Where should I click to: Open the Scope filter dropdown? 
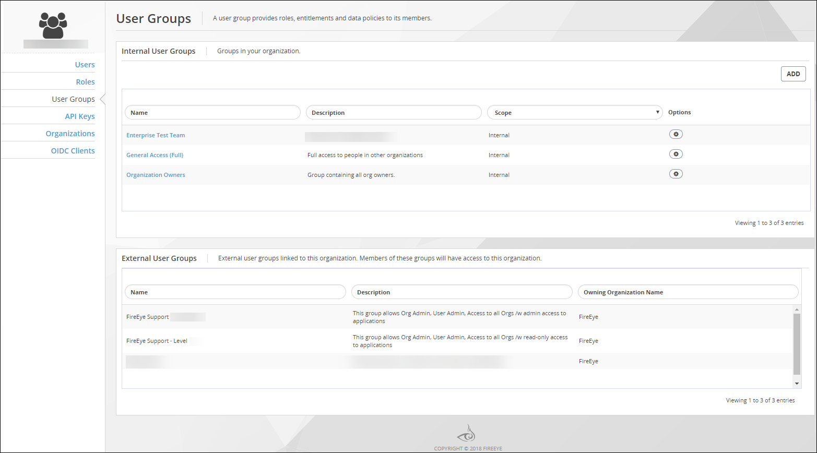(x=575, y=112)
